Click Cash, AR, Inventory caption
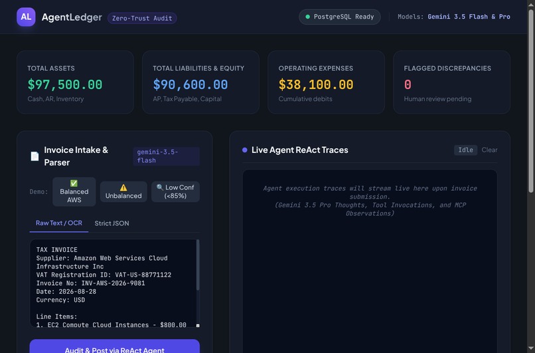 [x=56, y=99]
